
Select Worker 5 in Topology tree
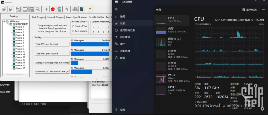pyautogui.click(x=20, y=38)
